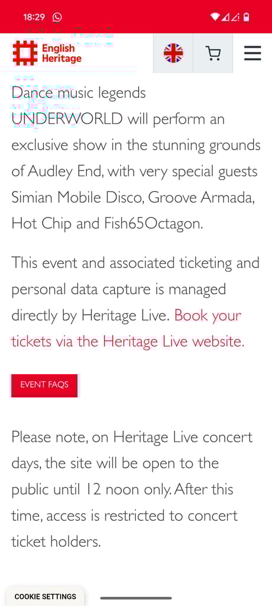Tap the second mobile signal icon beside battery
272x606 pixels.
235,17
